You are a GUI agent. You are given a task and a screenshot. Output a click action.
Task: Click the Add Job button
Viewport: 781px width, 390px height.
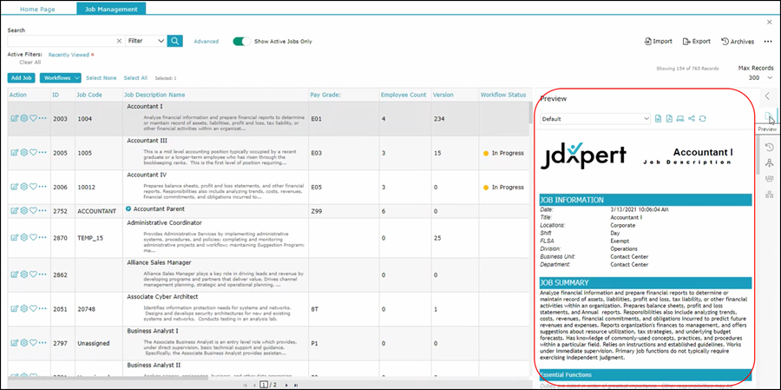22,78
